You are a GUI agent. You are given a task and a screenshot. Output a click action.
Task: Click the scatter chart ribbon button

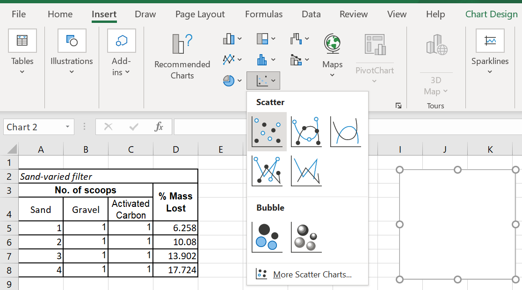(263, 80)
